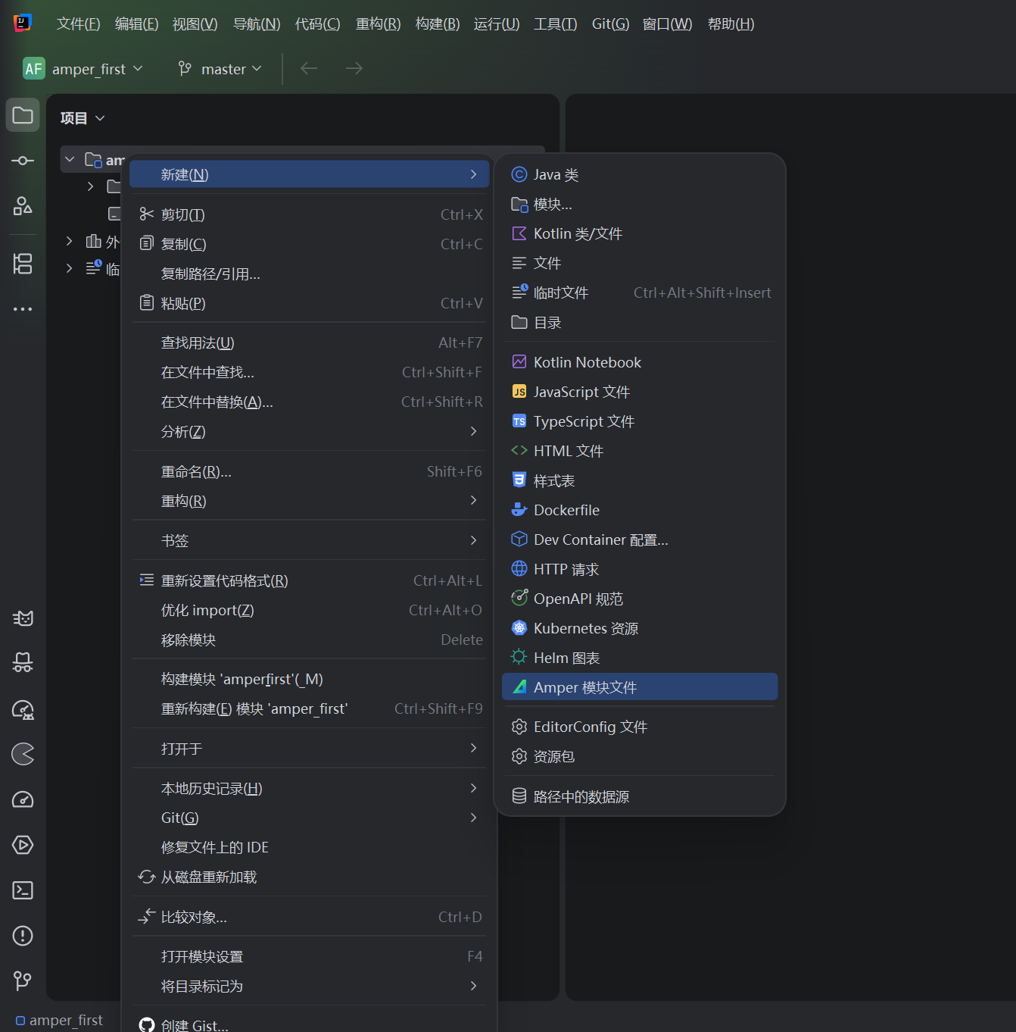1016x1032 pixels.
Task: Open the Problems tool window icon
Action: pos(23,936)
